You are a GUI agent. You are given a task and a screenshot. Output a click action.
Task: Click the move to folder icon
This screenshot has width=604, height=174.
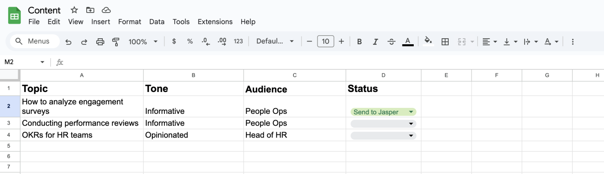tap(90, 10)
